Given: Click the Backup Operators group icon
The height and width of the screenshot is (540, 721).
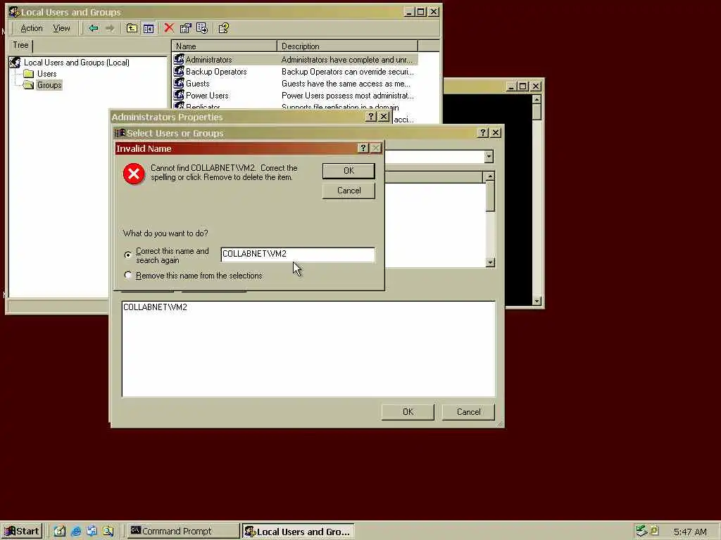Looking at the screenshot, I should click(x=178, y=71).
